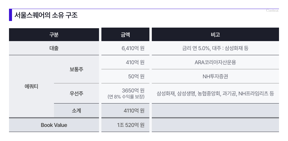Click the Book Value row label
Screen dimensions: 288x141
point(54,125)
